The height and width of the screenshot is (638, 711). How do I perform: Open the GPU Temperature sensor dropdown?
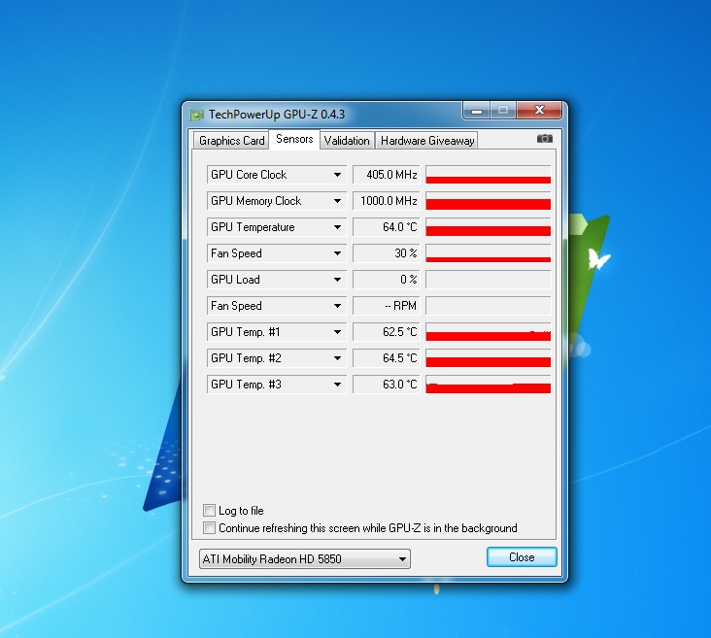277,227
